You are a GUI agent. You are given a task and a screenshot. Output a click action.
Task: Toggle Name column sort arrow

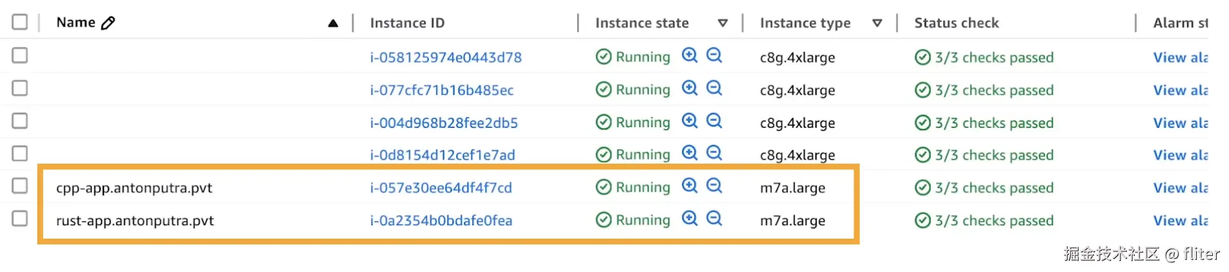pos(333,24)
